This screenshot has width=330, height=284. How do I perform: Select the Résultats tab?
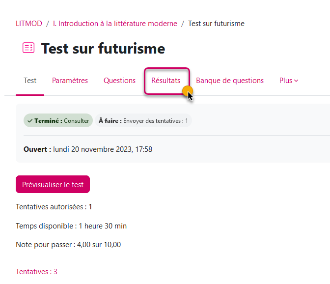tap(165, 81)
